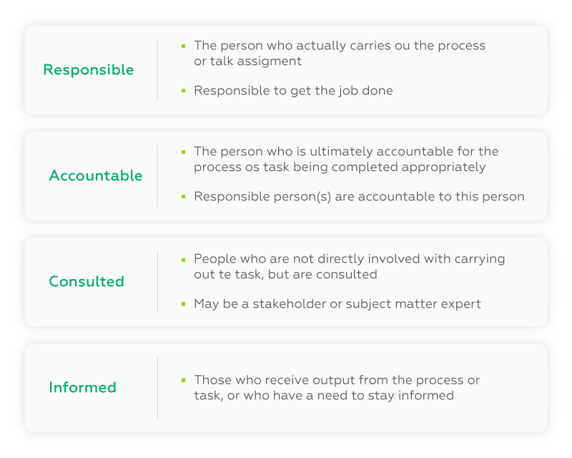Click text 'Responsible person(s) are accountable to this person'

[360, 197]
